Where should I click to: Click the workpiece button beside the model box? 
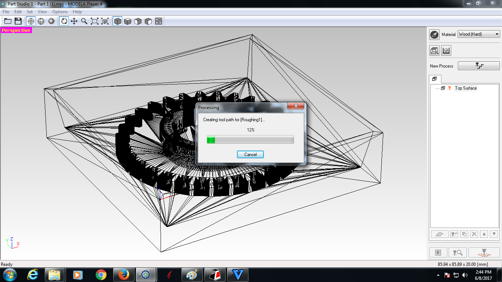tap(446, 51)
